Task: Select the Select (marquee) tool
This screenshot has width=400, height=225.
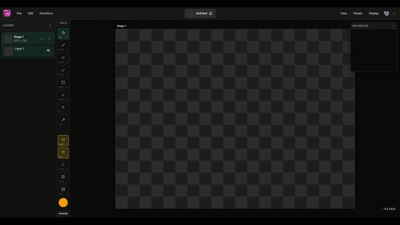Action: [63, 83]
